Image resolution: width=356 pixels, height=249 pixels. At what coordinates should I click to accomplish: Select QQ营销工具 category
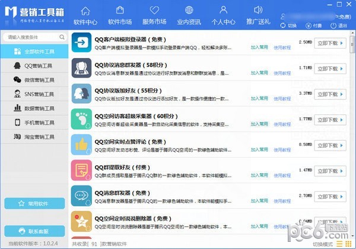point(34,66)
